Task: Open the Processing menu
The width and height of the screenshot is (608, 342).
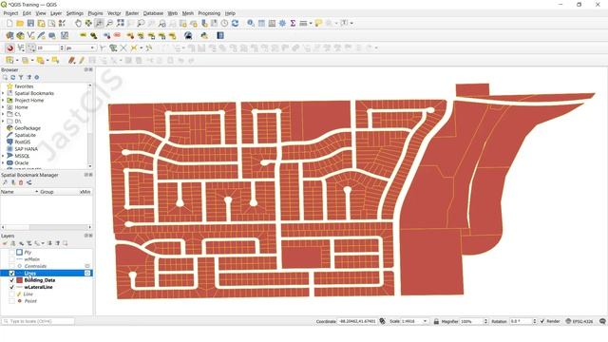Action: pyautogui.click(x=209, y=13)
